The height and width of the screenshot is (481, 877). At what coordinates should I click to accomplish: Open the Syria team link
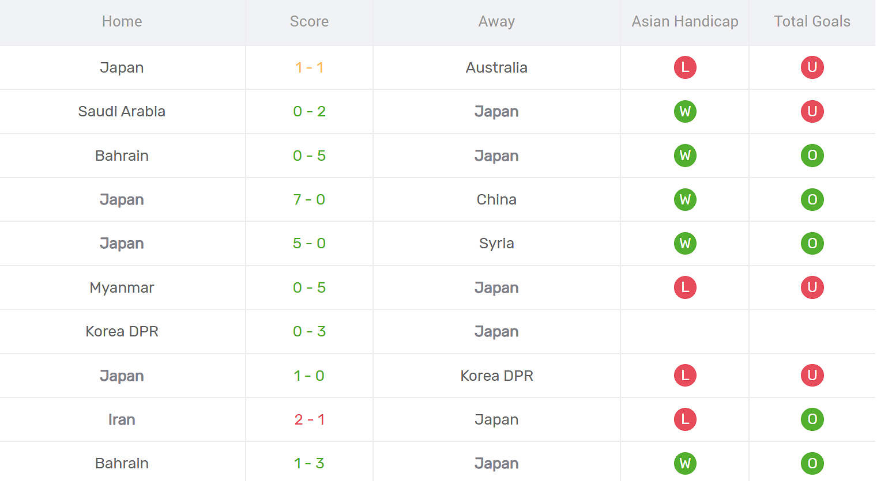tap(496, 243)
